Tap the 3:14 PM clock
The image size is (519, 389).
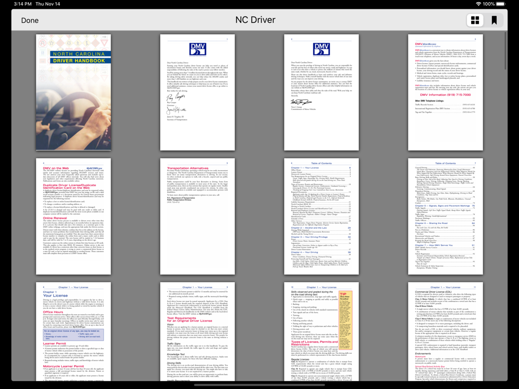click(x=23, y=4)
